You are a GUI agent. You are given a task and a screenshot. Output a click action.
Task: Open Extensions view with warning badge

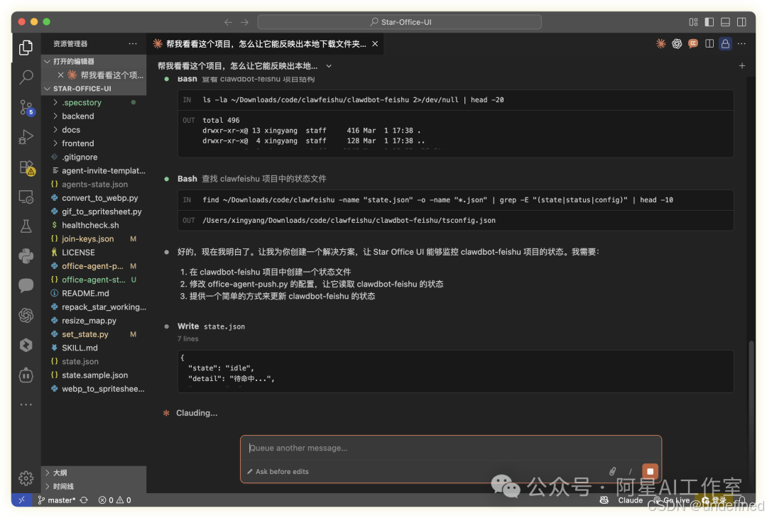point(26,167)
